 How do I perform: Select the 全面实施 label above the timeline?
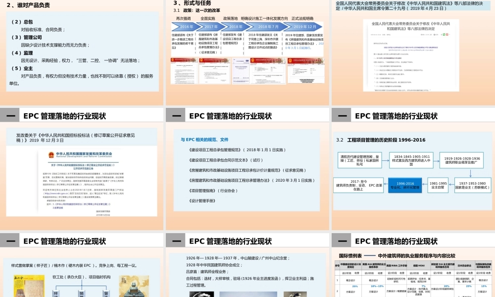pyautogui.click(x=208, y=18)
